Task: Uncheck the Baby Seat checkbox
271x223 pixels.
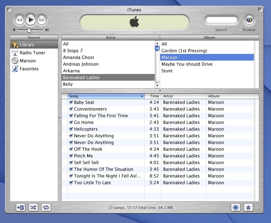Action: click(71, 102)
